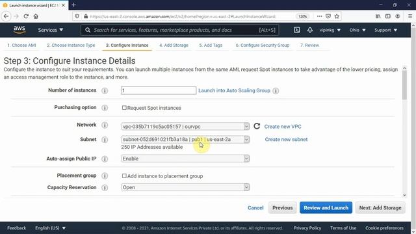The image size is (416, 234).
Task: Expand the Services menu
Action: pos(51,30)
